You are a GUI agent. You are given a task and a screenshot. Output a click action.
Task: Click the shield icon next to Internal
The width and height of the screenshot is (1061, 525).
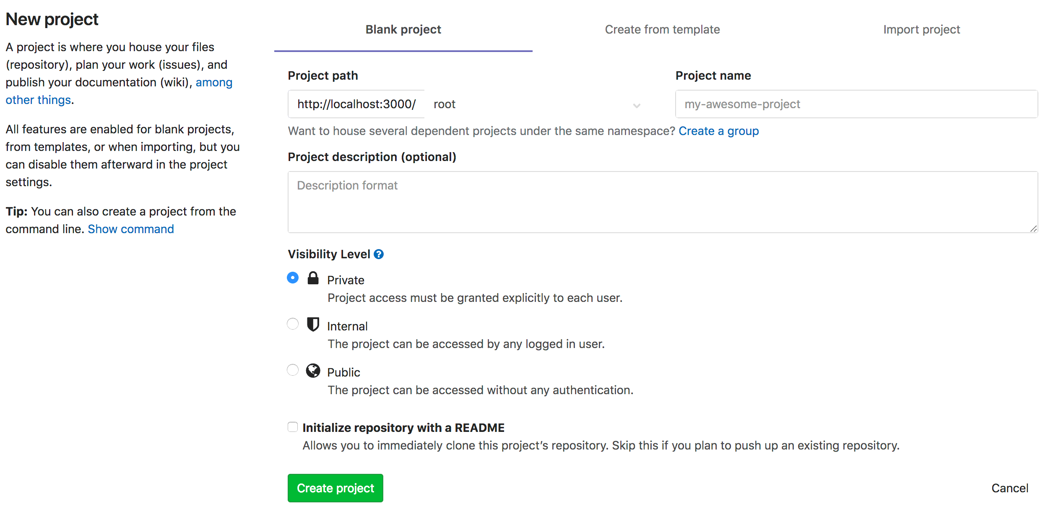coord(313,324)
